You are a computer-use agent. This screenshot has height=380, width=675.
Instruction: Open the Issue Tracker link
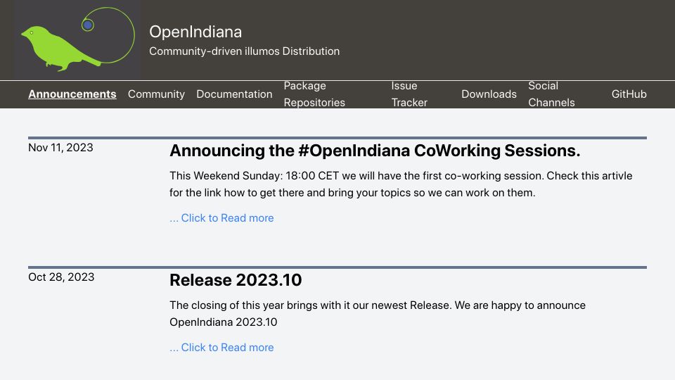coord(409,94)
